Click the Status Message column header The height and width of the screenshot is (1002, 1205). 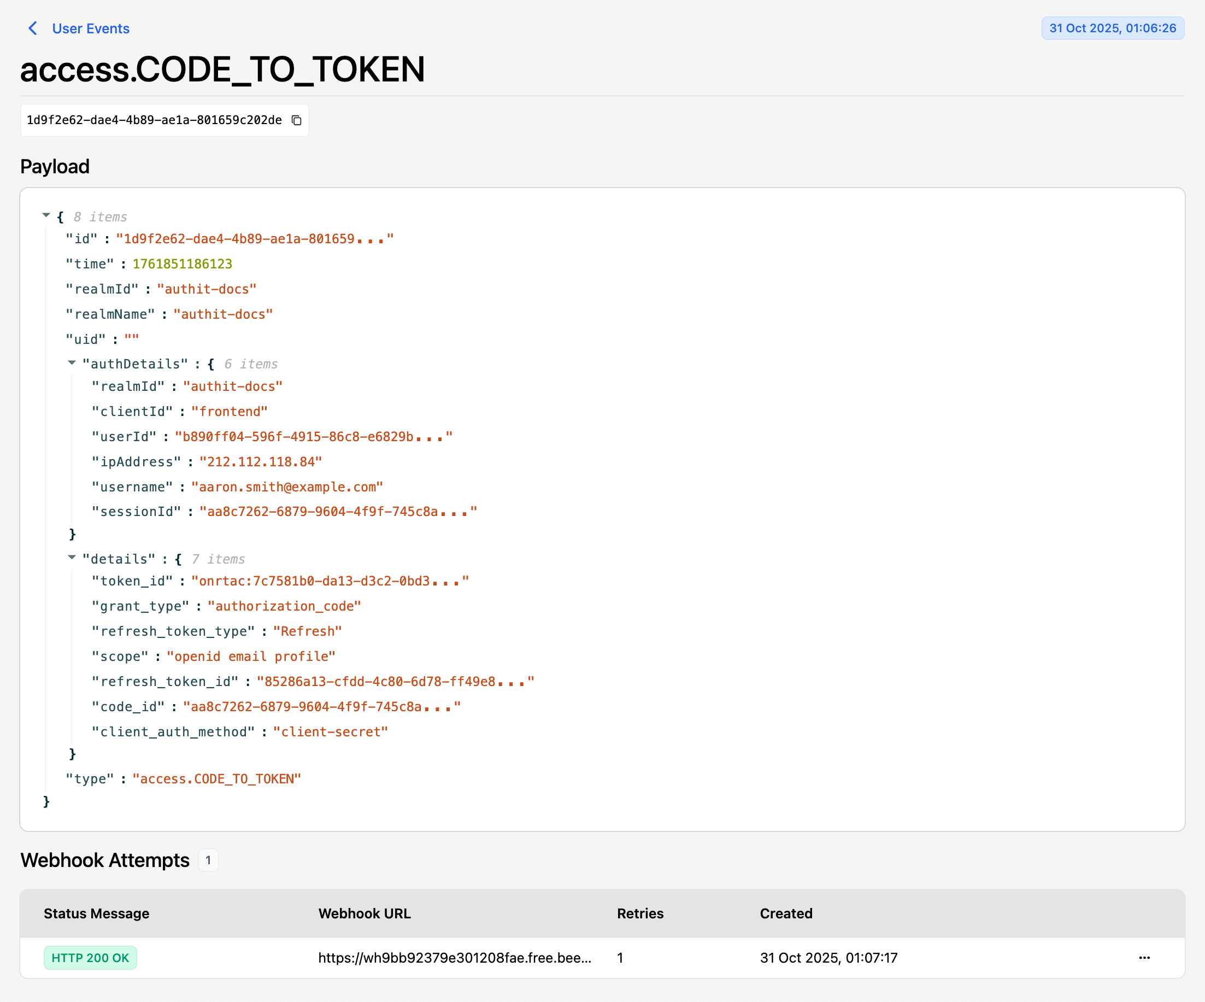96,913
